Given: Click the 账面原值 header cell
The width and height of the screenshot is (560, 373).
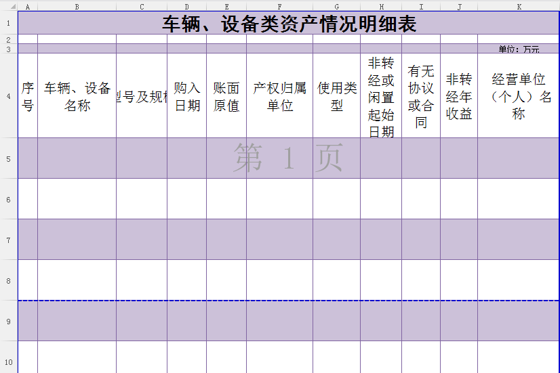Looking at the screenshot, I should [226, 96].
